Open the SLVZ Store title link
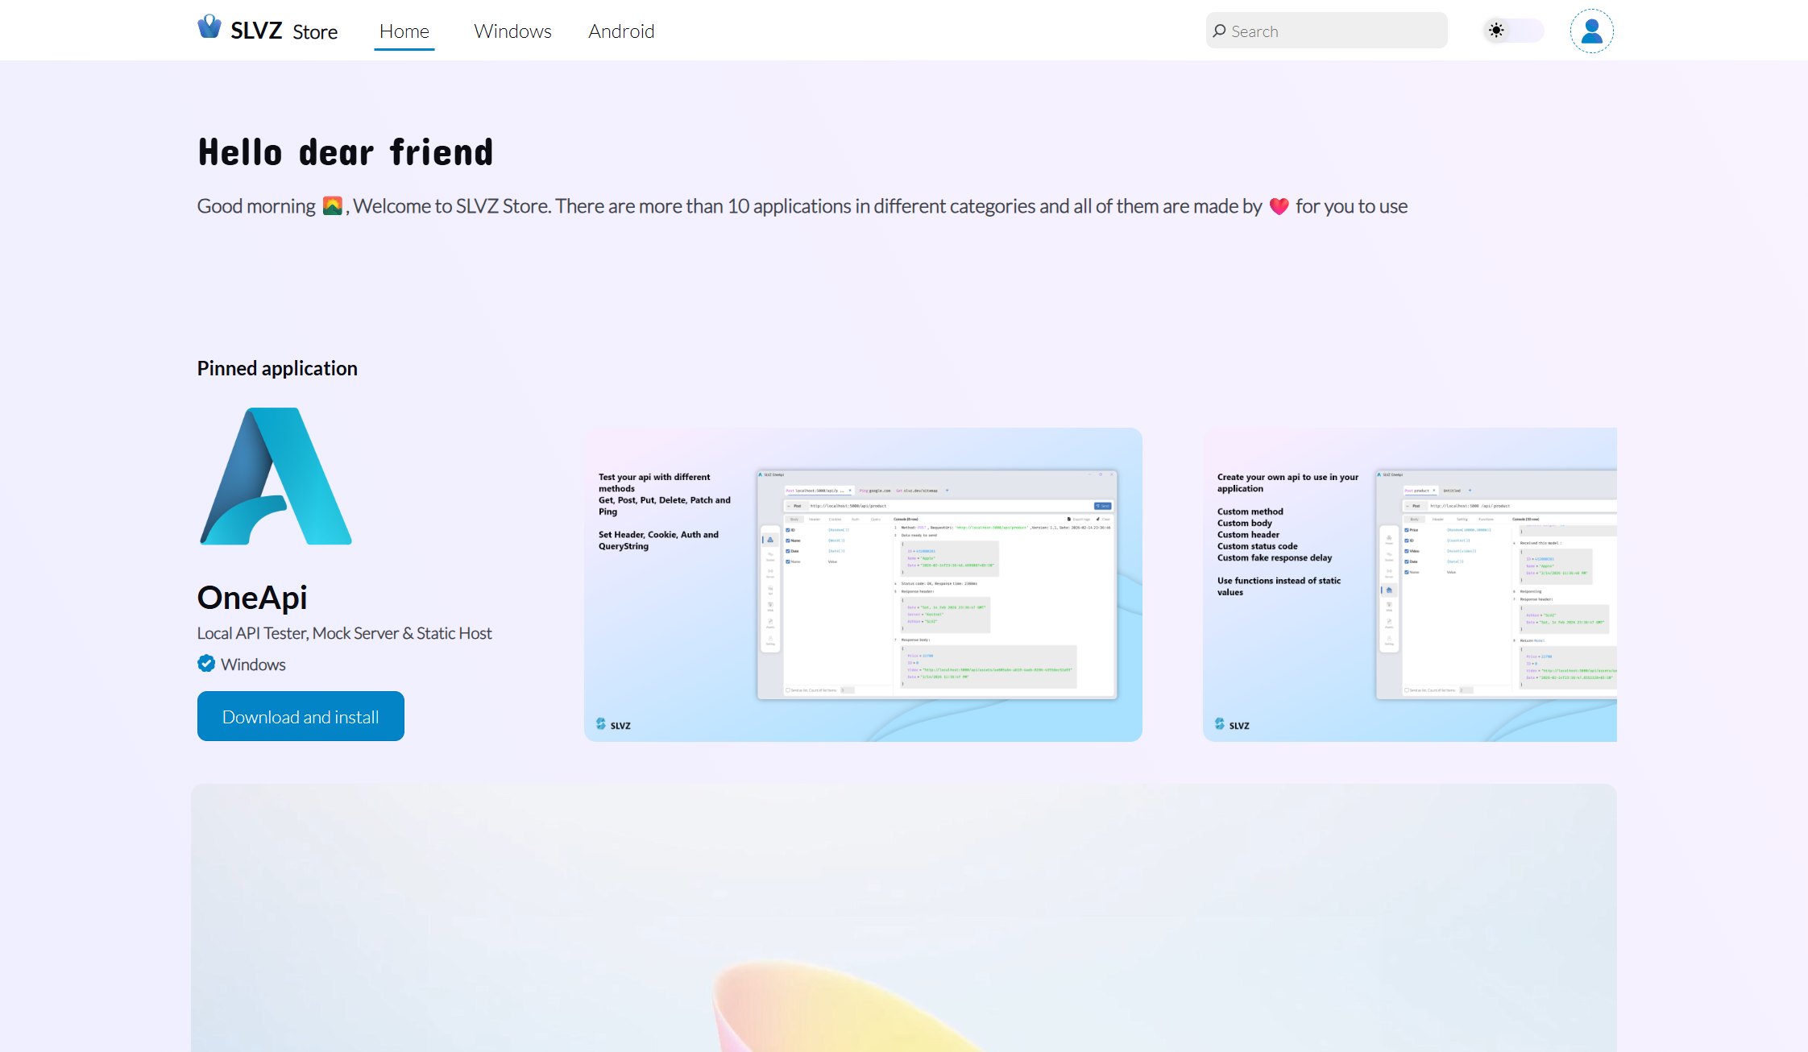Viewport: 1808px width, 1052px height. [284, 31]
